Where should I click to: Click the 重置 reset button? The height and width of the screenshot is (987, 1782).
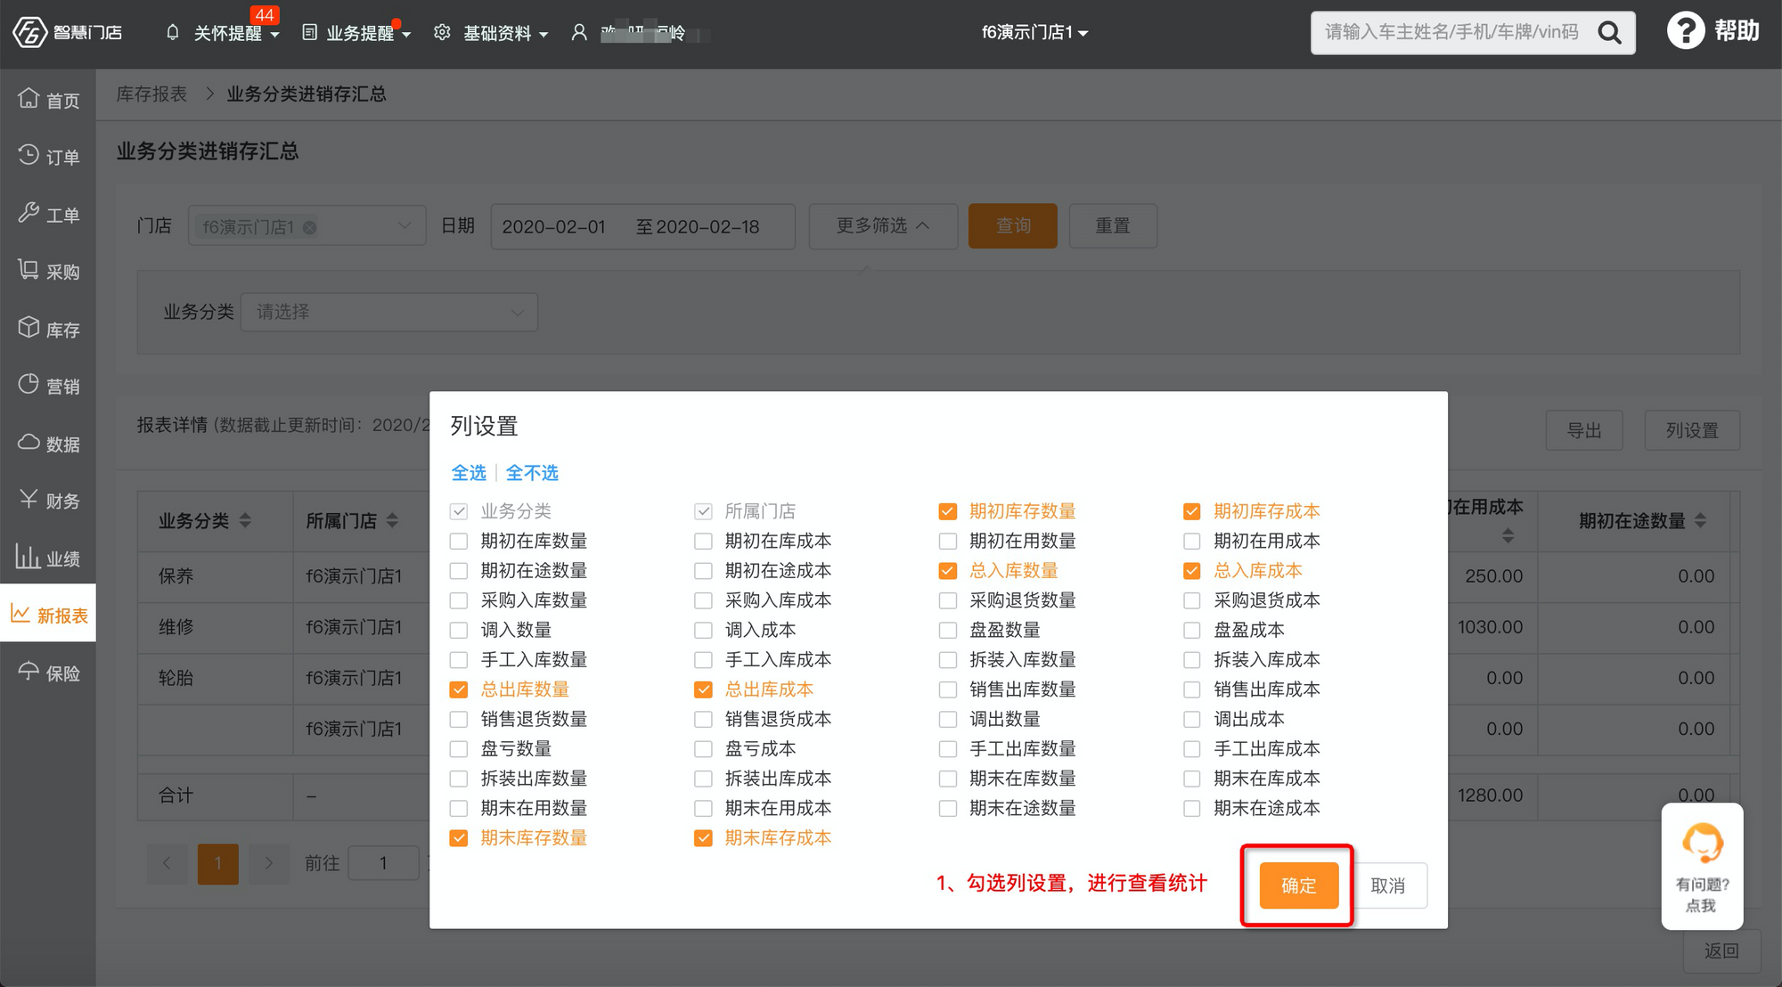1113,226
